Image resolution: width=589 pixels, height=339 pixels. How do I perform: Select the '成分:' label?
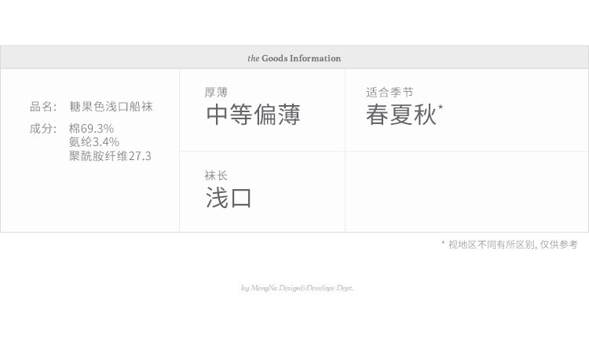coord(43,129)
